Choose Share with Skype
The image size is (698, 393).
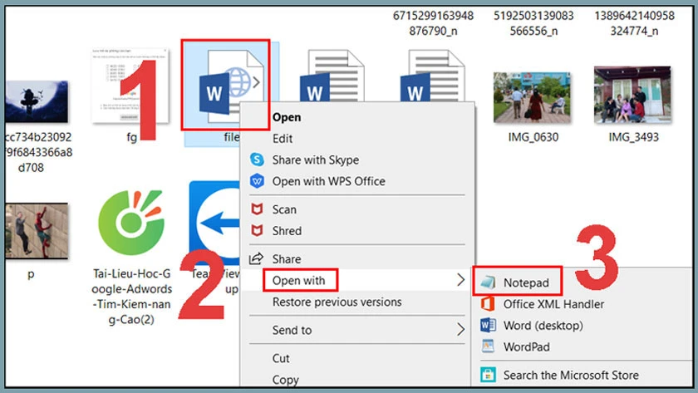coord(316,160)
